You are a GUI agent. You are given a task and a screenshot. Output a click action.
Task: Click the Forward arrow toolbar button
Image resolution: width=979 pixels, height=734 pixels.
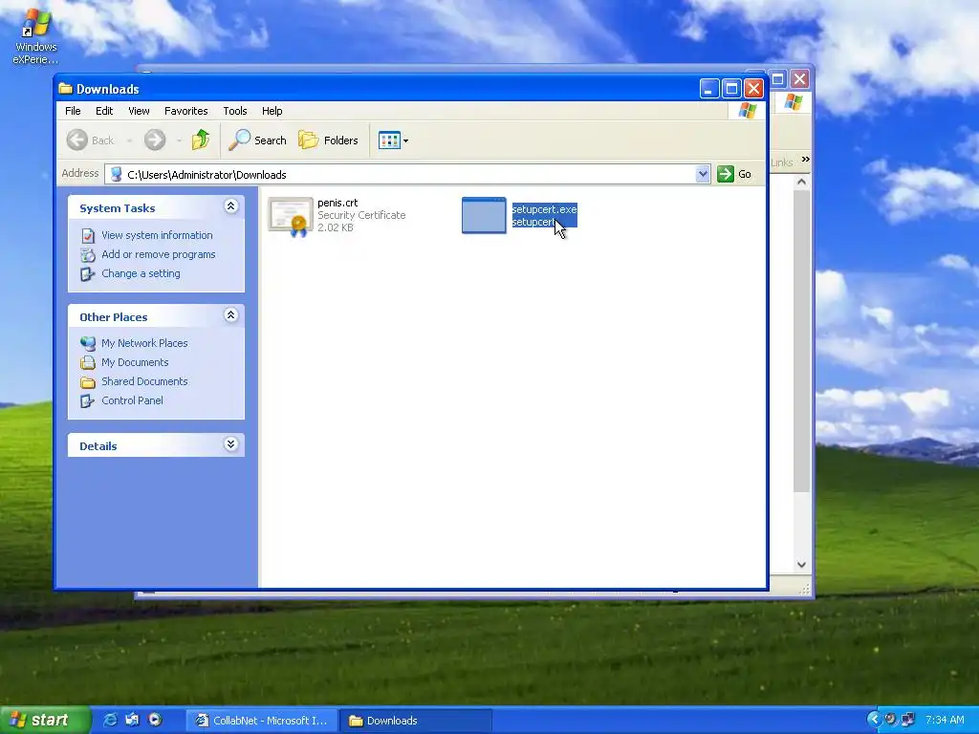click(x=155, y=140)
